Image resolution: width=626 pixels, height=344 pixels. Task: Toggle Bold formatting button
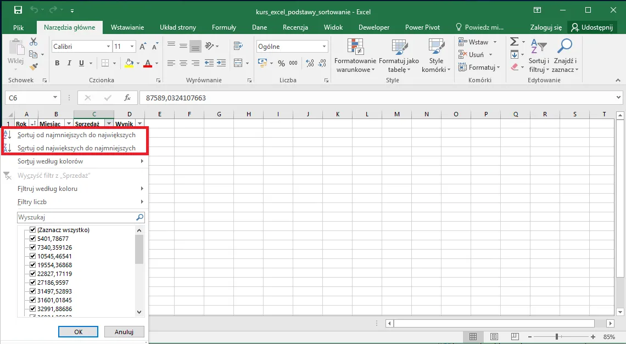coord(57,64)
